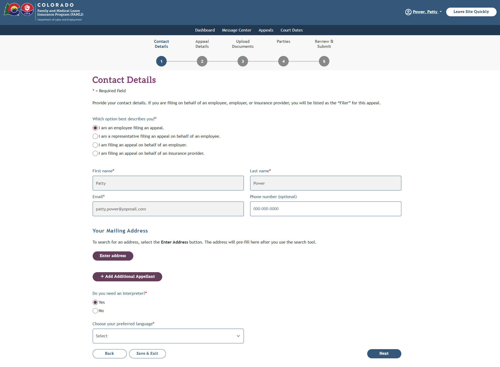Image resolution: width=500 pixels, height=367 pixels.
Task: Click the Save & Exit button
Action: pyautogui.click(x=147, y=354)
